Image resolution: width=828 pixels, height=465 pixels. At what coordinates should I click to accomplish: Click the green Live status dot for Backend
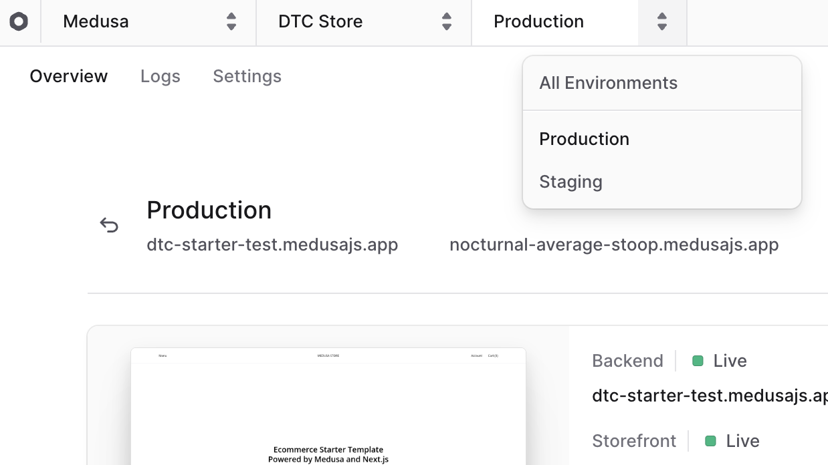[698, 361]
